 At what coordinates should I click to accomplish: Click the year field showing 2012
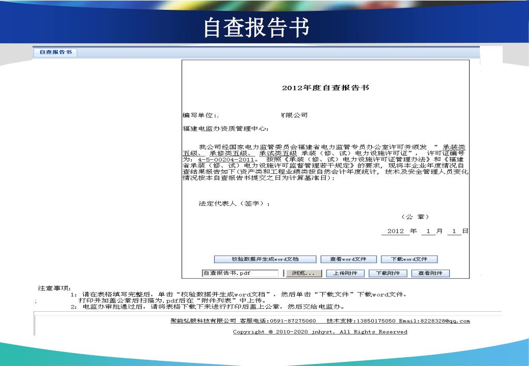pyautogui.click(x=395, y=232)
